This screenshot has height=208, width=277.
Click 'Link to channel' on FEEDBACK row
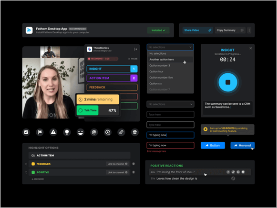(x=117, y=164)
